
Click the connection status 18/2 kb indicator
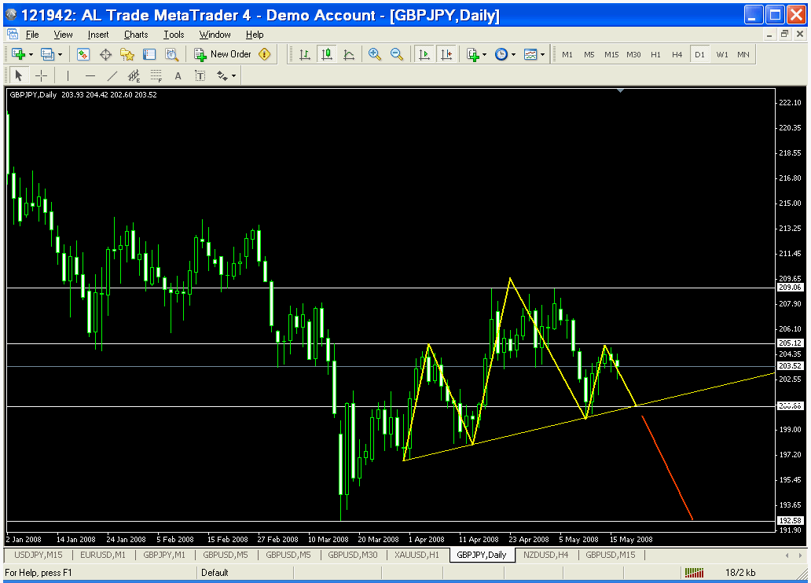(739, 573)
